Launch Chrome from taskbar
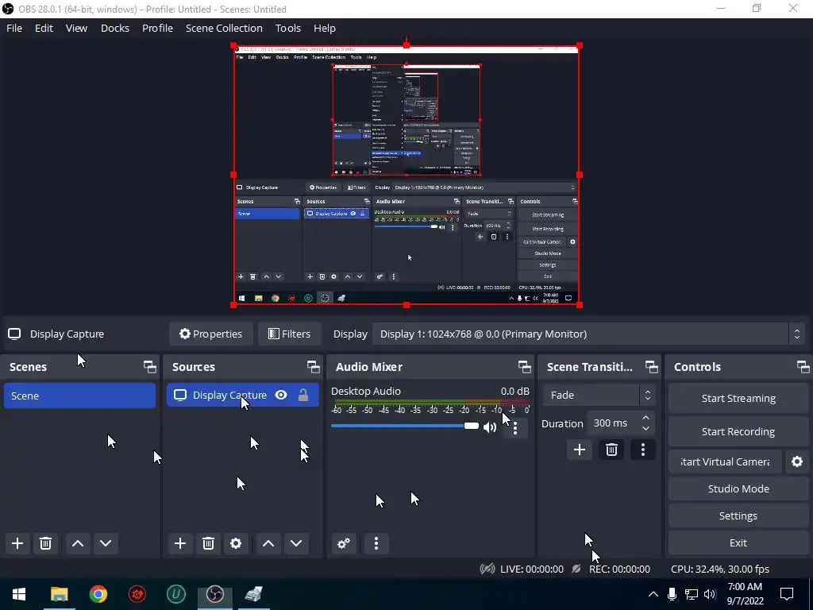The height and width of the screenshot is (610, 813). pyautogui.click(x=98, y=594)
